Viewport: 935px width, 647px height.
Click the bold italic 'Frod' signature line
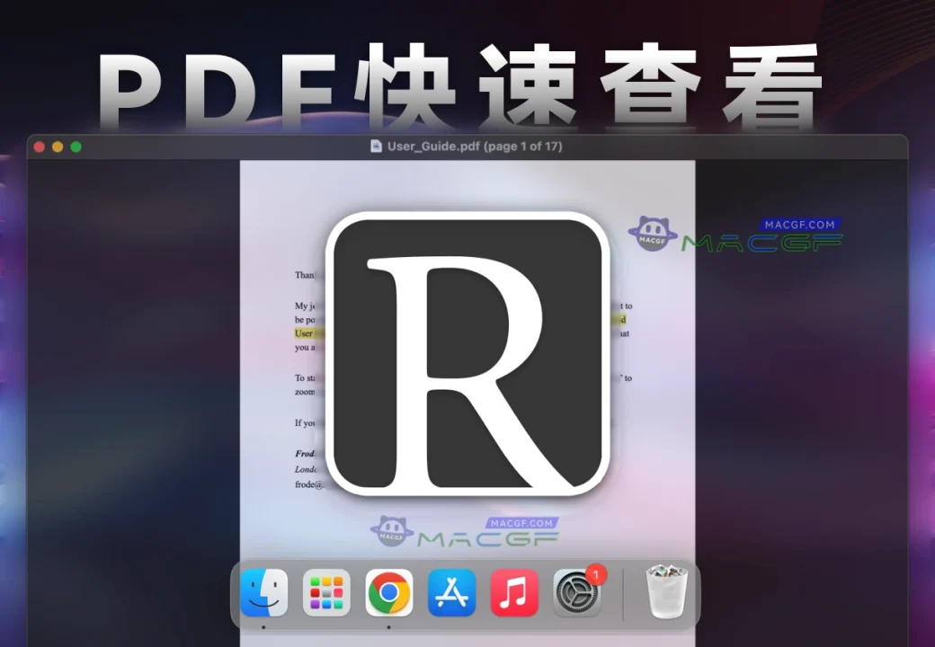pos(305,454)
